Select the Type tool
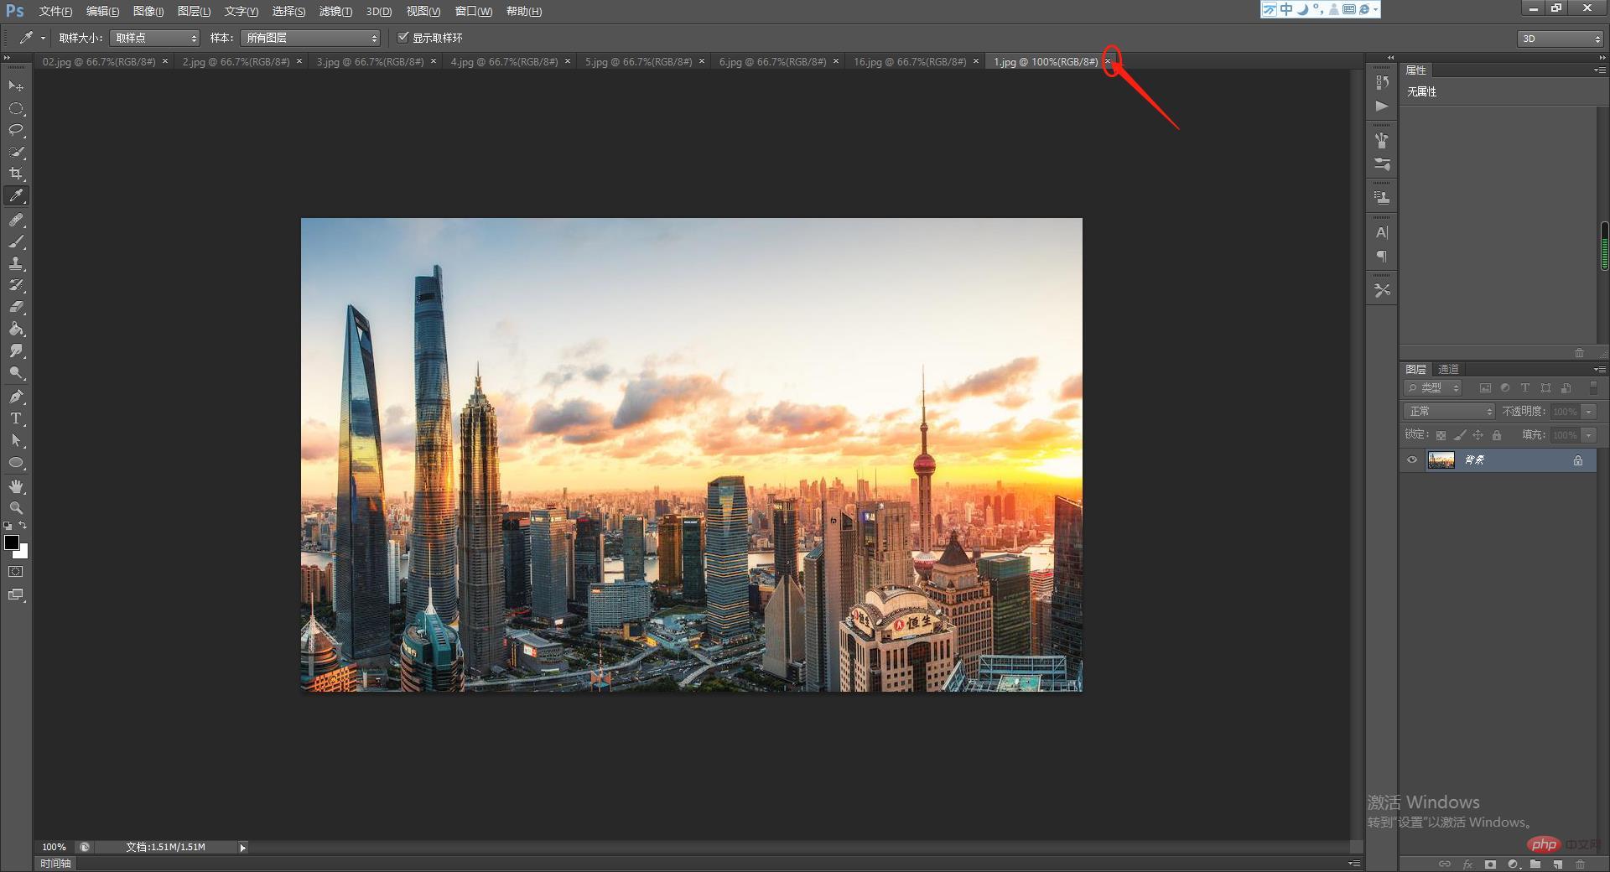The image size is (1610, 872). tap(16, 418)
